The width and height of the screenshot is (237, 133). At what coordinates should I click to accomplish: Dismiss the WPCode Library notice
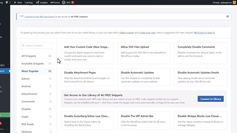[228, 16]
